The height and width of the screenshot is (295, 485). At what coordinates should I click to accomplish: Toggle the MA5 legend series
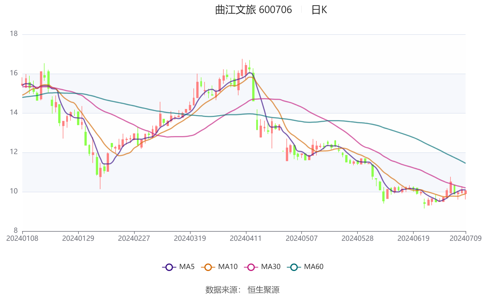(178, 267)
